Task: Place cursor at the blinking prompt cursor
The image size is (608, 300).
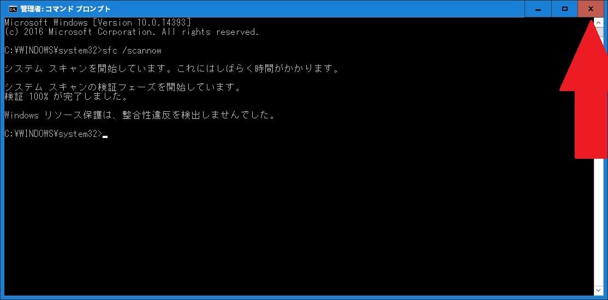Action: [105, 136]
